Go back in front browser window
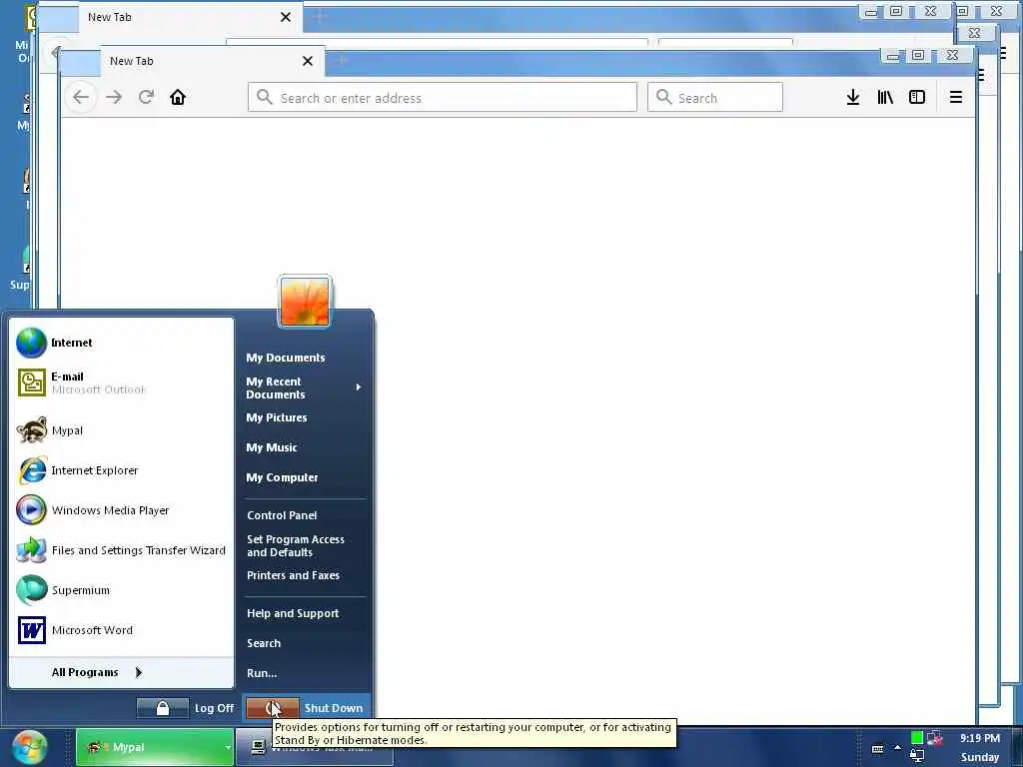Viewport: 1023px width, 767px height. pyautogui.click(x=81, y=97)
